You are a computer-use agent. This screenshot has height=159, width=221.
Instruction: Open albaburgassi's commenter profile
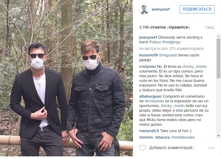click(x=150, y=96)
